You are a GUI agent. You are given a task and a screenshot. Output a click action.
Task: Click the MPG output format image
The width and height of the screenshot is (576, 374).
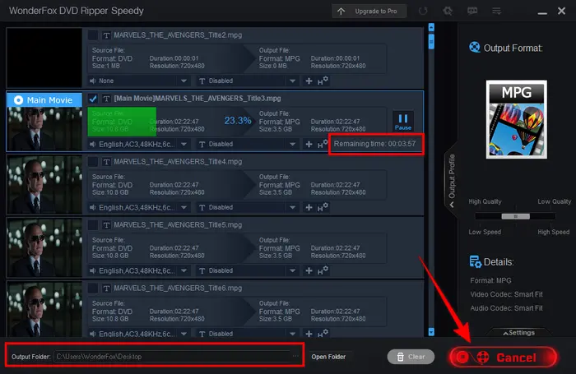point(517,120)
